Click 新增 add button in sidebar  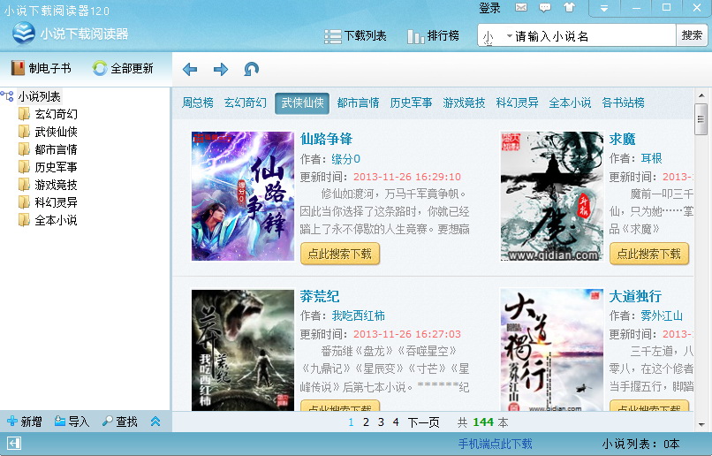[x=26, y=422]
